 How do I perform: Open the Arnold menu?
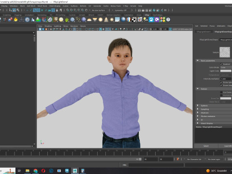pos(133,6)
